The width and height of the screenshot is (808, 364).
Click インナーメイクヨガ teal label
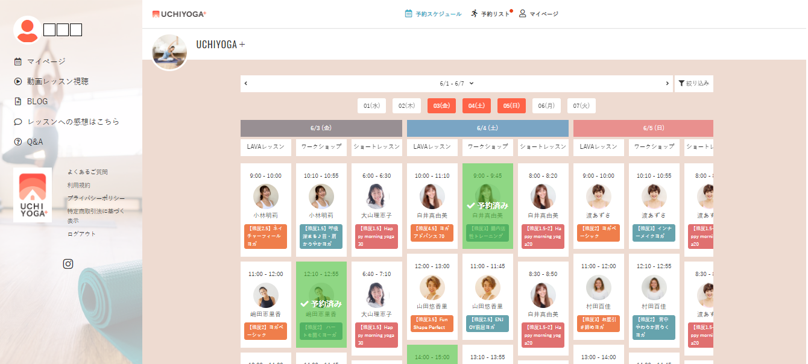(654, 233)
